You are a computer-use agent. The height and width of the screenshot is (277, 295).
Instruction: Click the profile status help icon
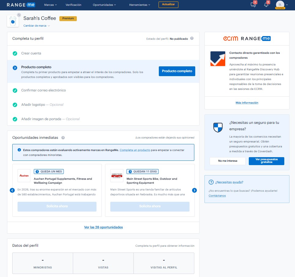point(192,39)
